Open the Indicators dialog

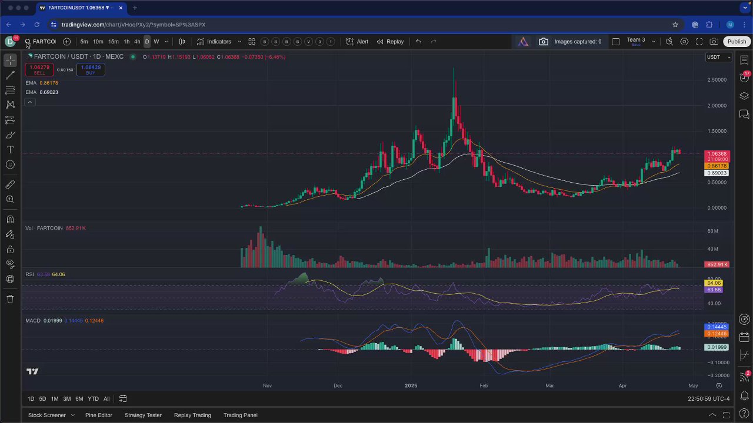point(214,42)
